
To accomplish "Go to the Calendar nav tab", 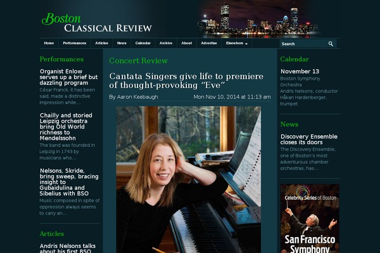I will pos(142,44).
